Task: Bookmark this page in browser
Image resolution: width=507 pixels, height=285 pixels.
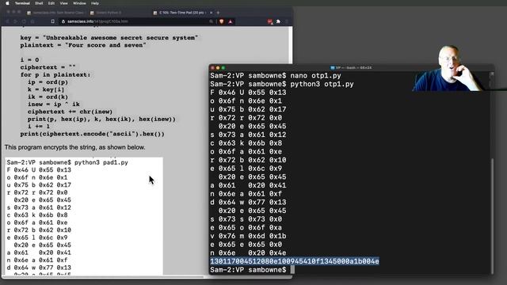Action: [53, 21]
